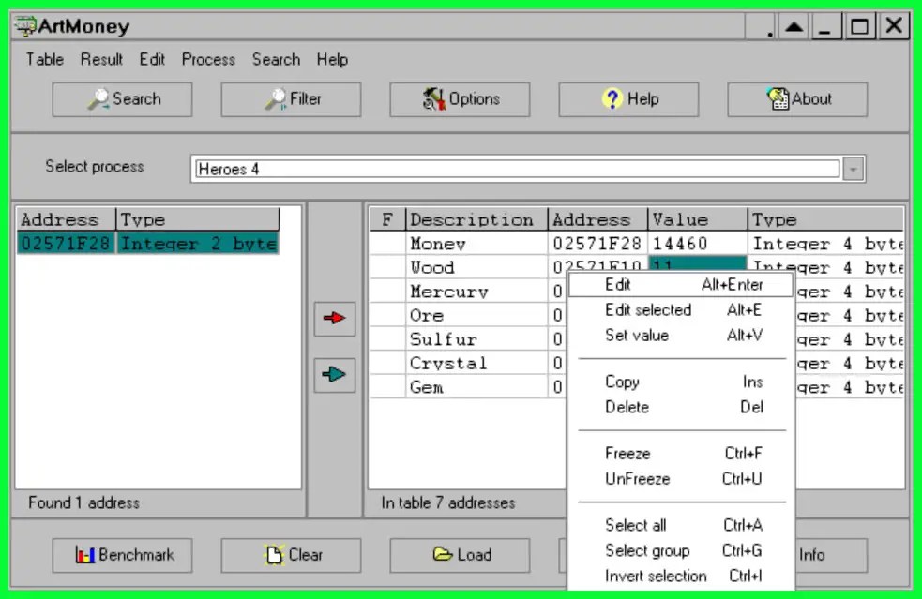Viewport: 922px width, 599px height.
Task: Open the Process menu
Action: click(208, 60)
